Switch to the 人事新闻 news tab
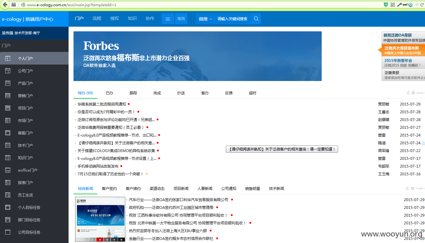Viewport: 425px width, 243px height. click(205, 188)
